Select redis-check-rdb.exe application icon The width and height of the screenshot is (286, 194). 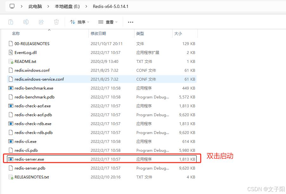click(11, 124)
